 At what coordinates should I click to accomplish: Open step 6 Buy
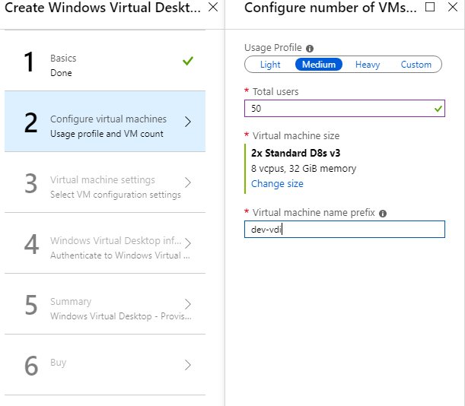[x=105, y=365]
